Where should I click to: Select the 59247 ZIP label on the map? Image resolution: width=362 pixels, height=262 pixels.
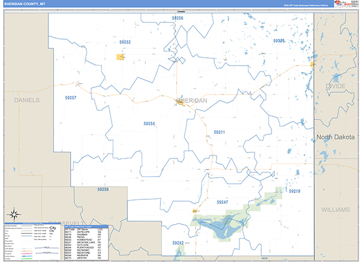pyautogui.click(x=222, y=202)
